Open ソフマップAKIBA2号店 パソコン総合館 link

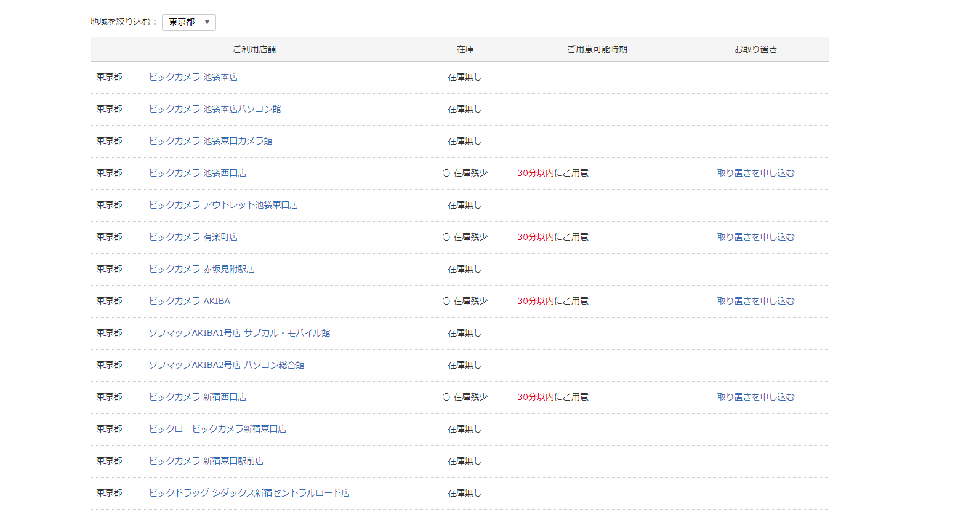227,365
